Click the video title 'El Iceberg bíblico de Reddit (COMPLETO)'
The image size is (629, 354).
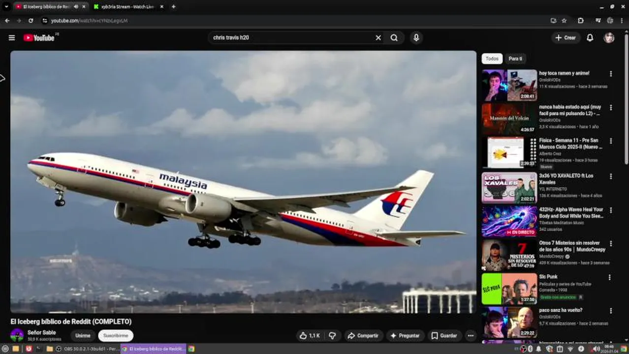[71, 322]
